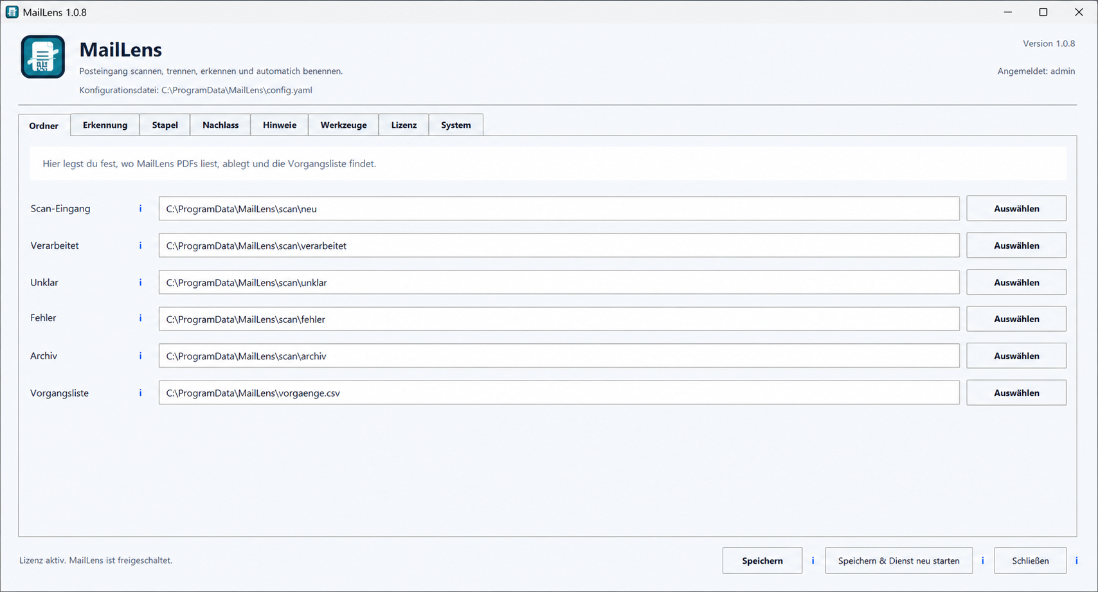Open the Werkzeuge tab

click(x=343, y=125)
